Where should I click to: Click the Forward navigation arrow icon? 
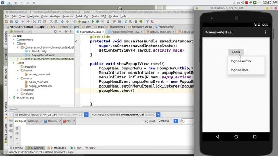coord(67,22)
